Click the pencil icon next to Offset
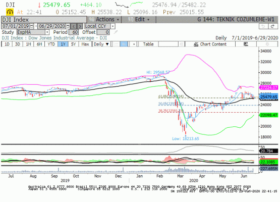The height and width of the screenshot is (202, 280). point(116,32)
